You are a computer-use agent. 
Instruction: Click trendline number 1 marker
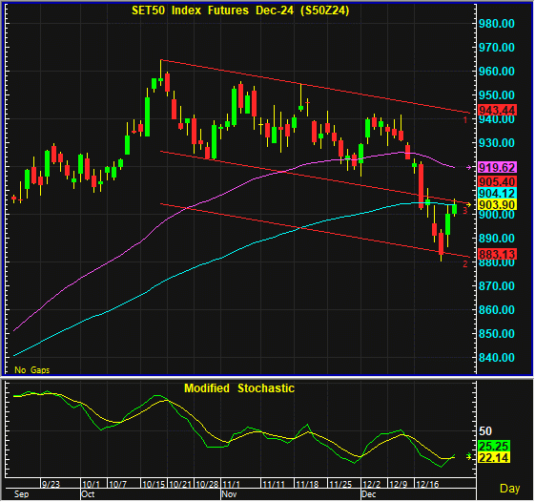pos(465,120)
